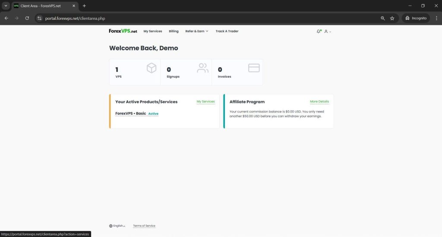Click Welcome Back, Demo heading
This screenshot has height=237, width=442.
[143, 48]
